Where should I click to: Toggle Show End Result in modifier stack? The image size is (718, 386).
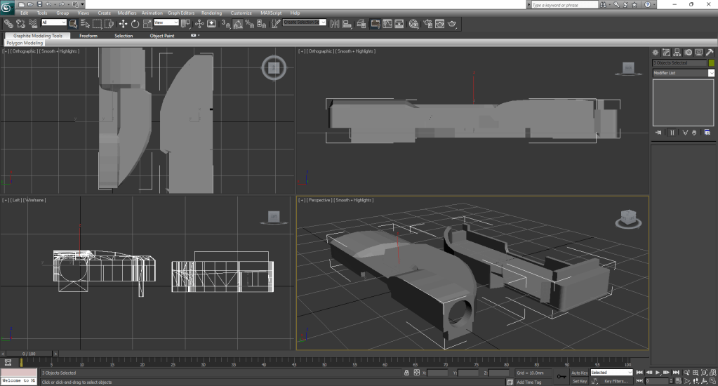click(x=672, y=132)
